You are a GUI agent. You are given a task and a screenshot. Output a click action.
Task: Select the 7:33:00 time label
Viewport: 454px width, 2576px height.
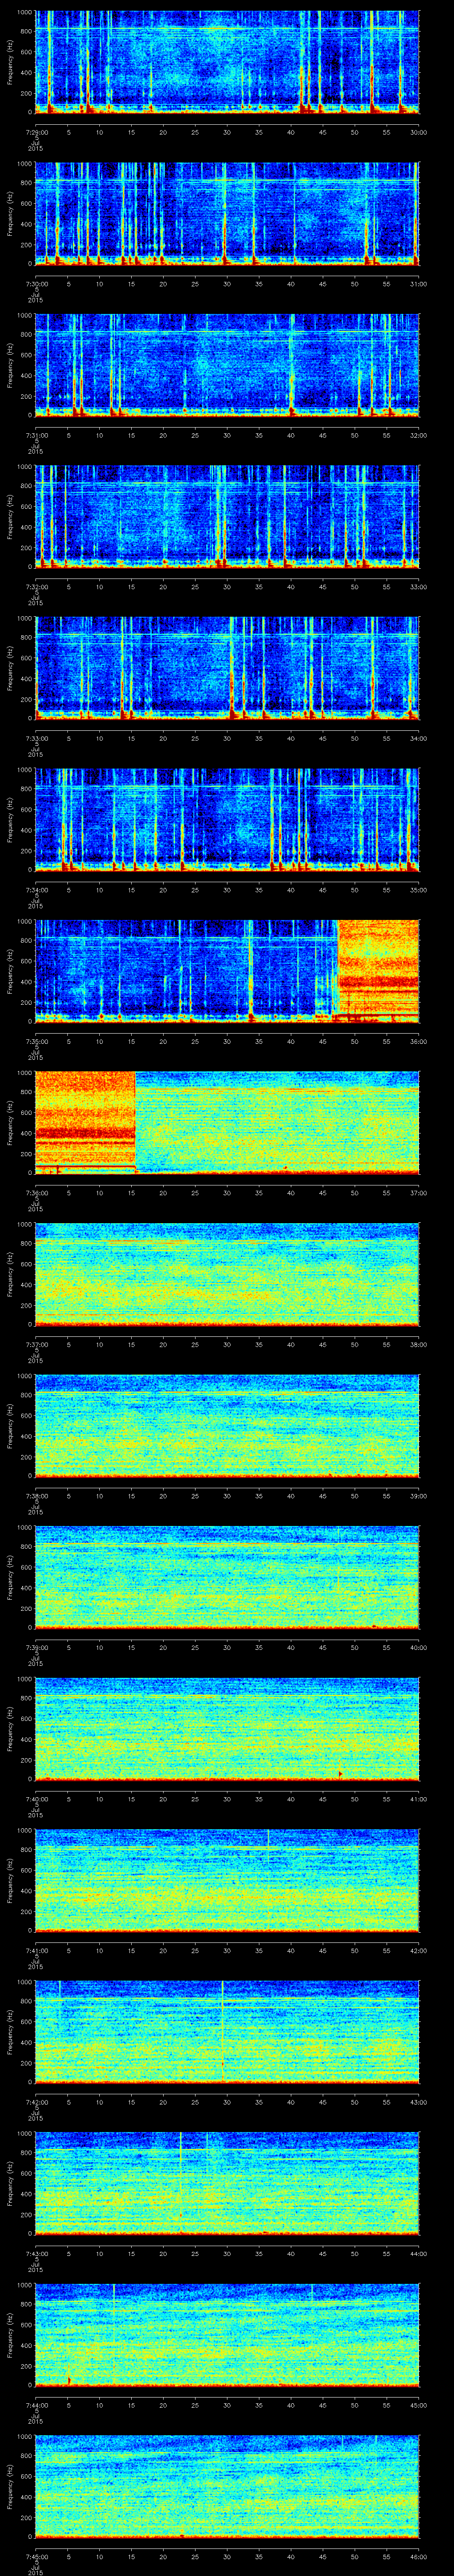tap(36, 738)
